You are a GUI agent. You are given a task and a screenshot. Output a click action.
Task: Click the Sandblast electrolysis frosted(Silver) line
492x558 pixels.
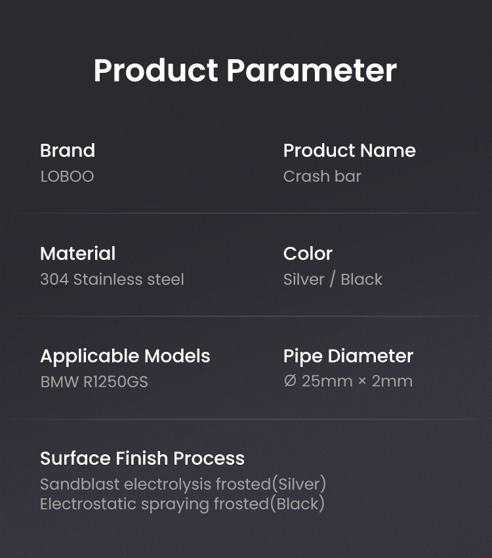(x=183, y=484)
